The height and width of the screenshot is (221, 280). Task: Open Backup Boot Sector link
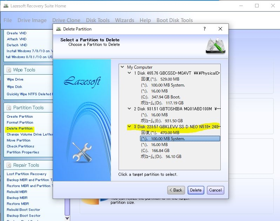[x=24, y=215]
